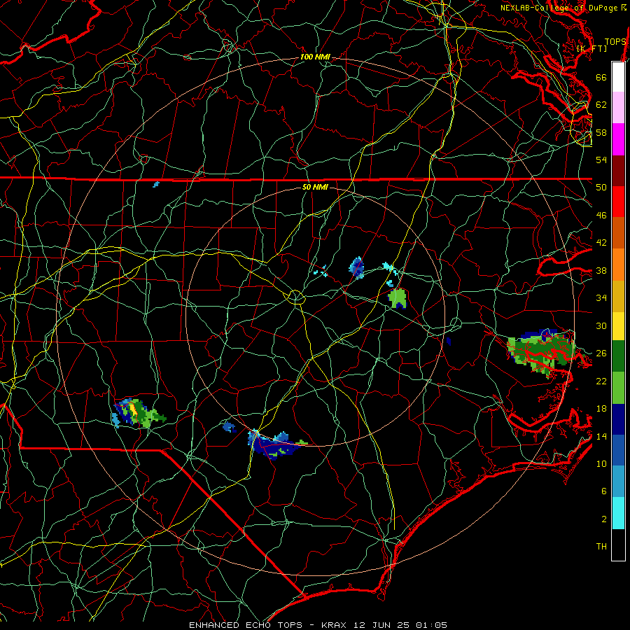Select the dark red legend swatch near 54
The image size is (630, 630).
pos(618,171)
